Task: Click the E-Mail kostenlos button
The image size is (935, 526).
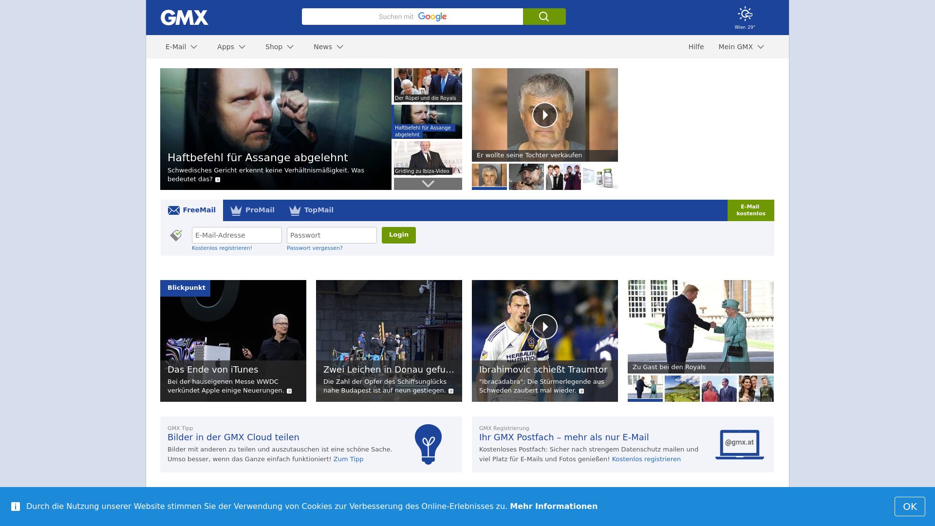Action: coord(750,210)
